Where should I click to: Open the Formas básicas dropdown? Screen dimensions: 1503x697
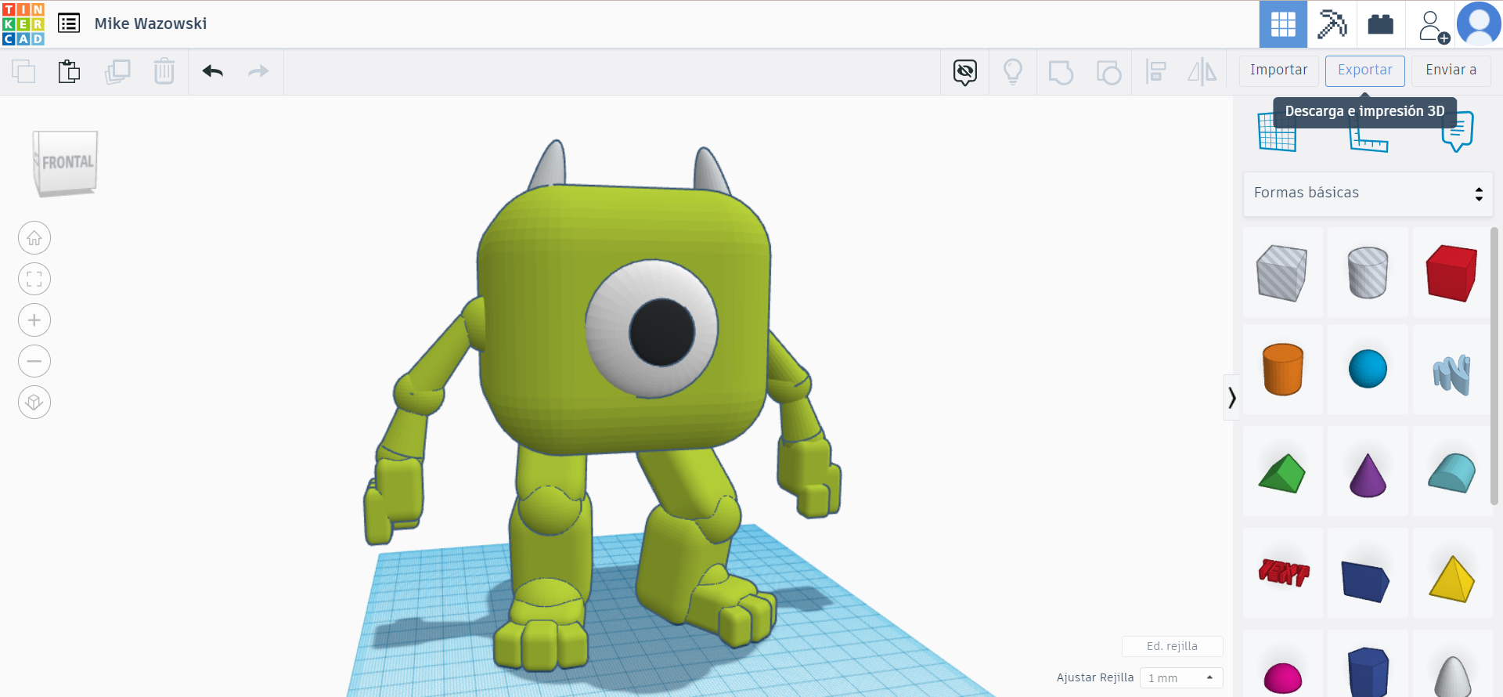pos(1368,193)
